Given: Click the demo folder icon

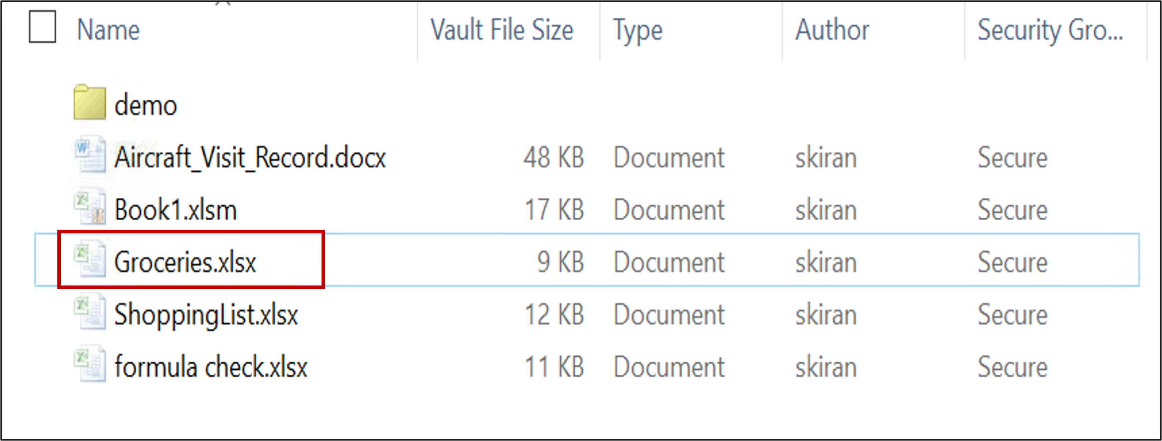Looking at the screenshot, I should pos(90,103).
